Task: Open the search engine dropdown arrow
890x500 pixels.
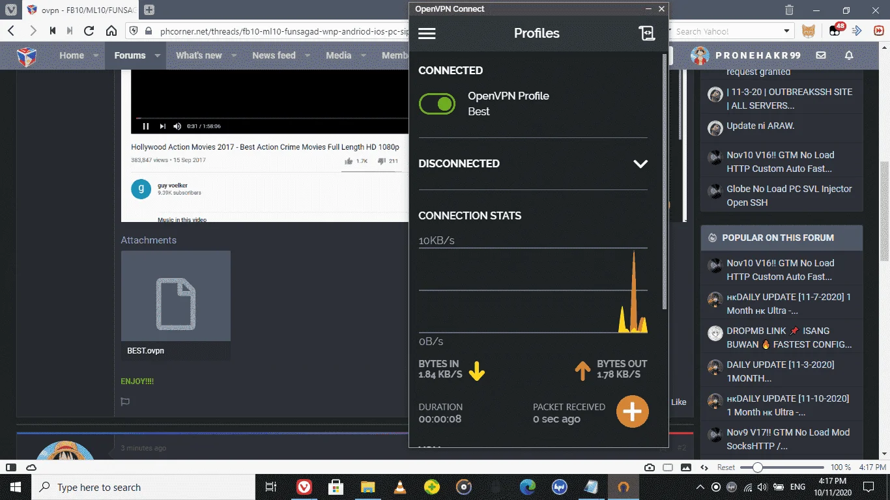Action: (786, 31)
